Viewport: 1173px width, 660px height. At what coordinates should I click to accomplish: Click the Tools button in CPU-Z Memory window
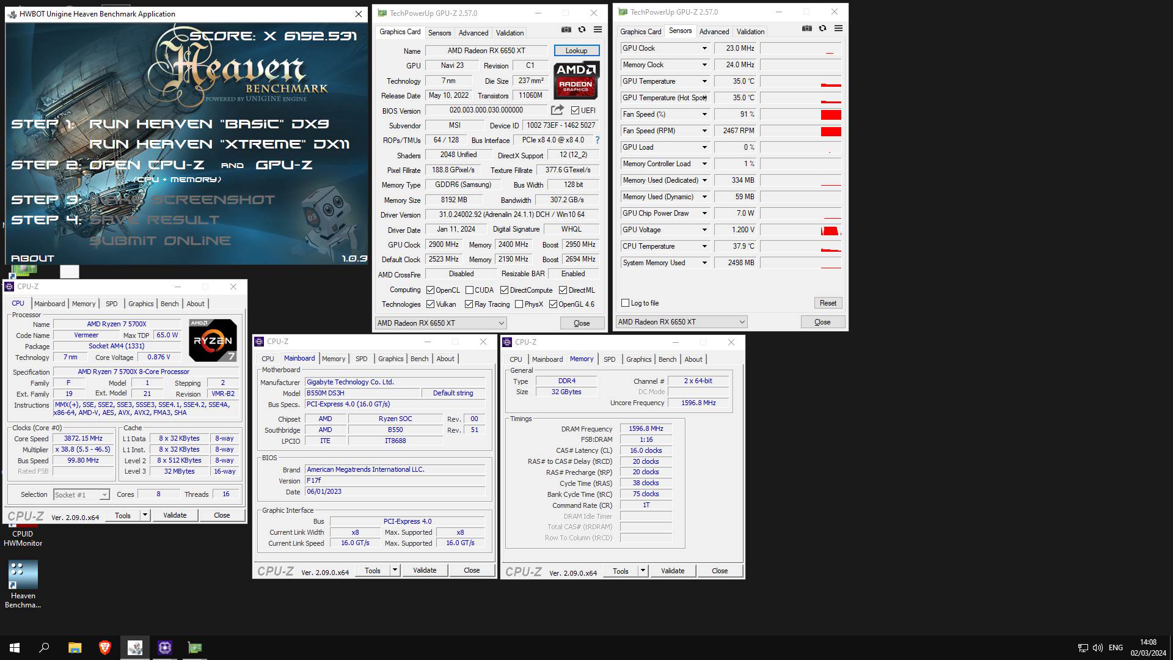pyautogui.click(x=621, y=571)
